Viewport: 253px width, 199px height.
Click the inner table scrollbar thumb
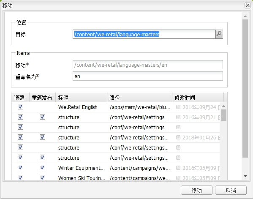[x=223, y=115]
